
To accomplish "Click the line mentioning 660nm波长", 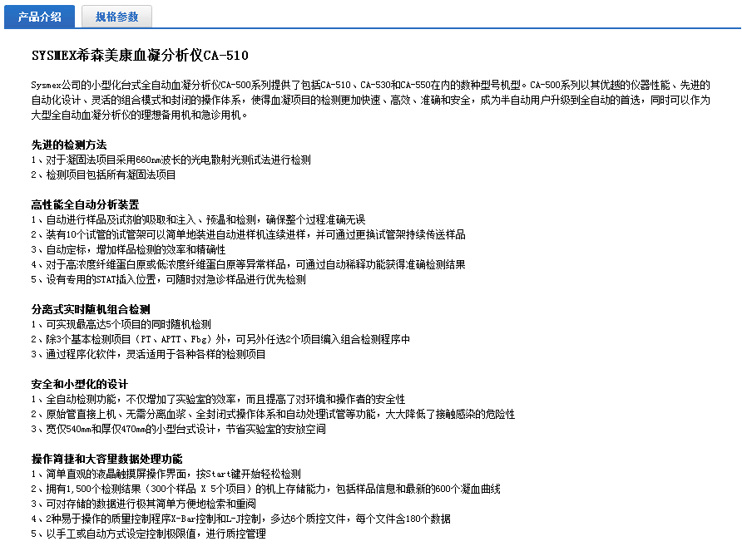I will coord(171,160).
